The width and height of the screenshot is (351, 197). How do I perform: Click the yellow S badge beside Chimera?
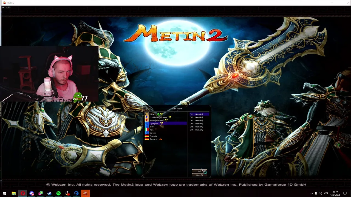[x=166, y=120]
